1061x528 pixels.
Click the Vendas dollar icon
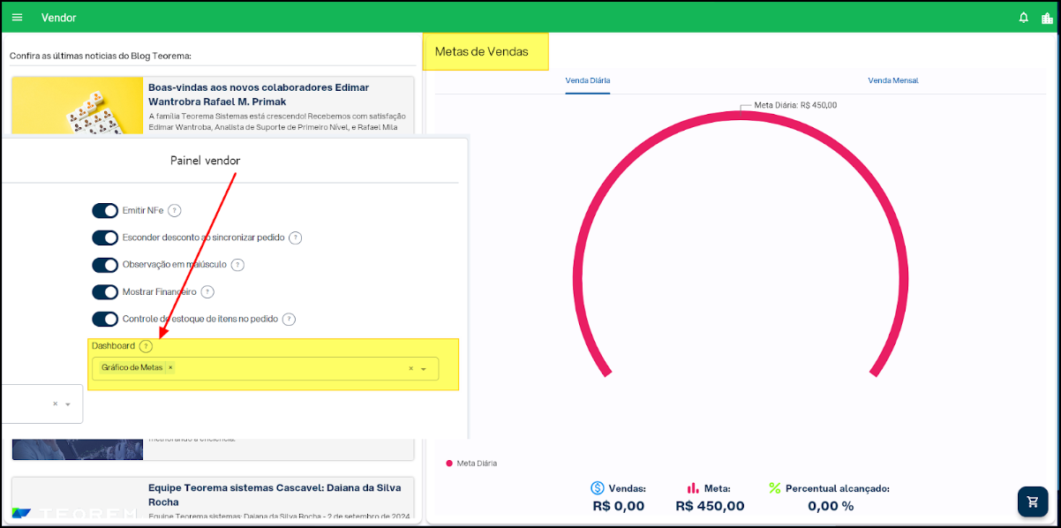[x=598, y=487]
